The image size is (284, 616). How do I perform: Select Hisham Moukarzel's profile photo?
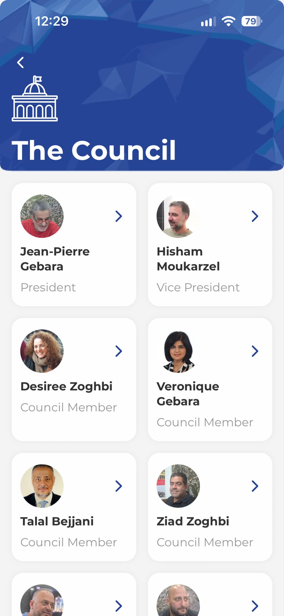[x=178, y=216]
